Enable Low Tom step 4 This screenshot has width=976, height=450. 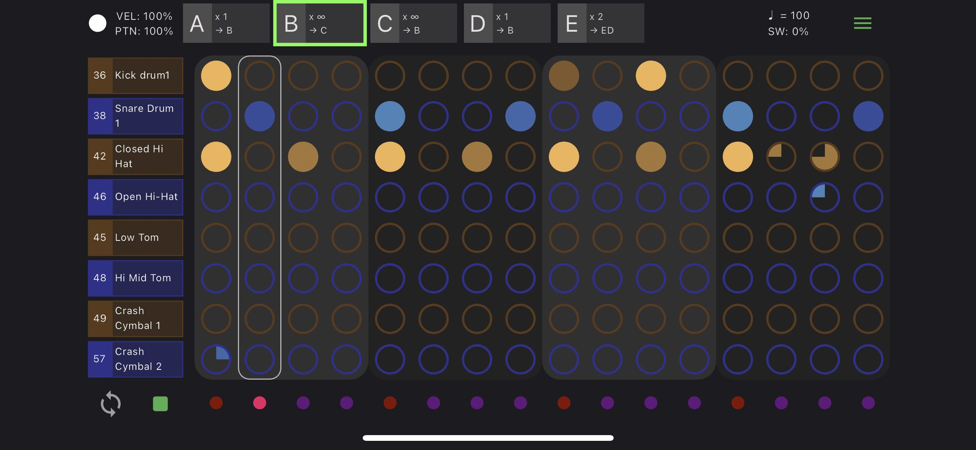coord(347,237)
